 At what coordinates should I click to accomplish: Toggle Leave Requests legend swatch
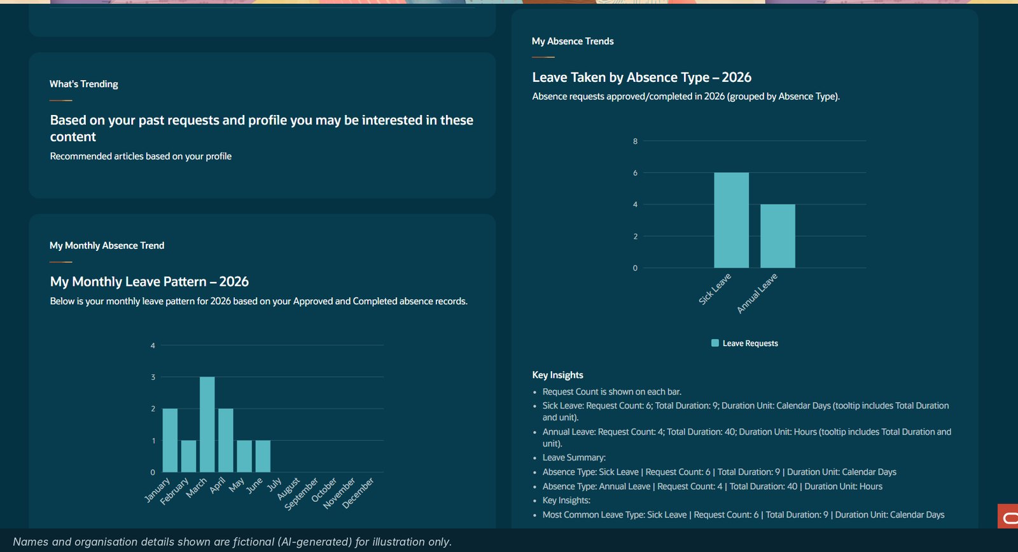point(715,343)
